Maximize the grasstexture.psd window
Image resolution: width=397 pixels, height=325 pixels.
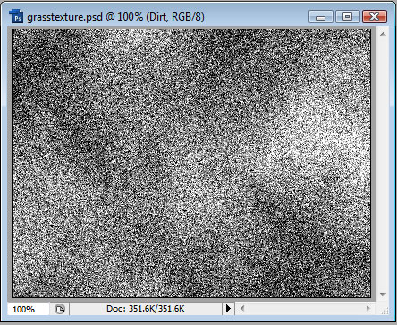click(347, 16)
